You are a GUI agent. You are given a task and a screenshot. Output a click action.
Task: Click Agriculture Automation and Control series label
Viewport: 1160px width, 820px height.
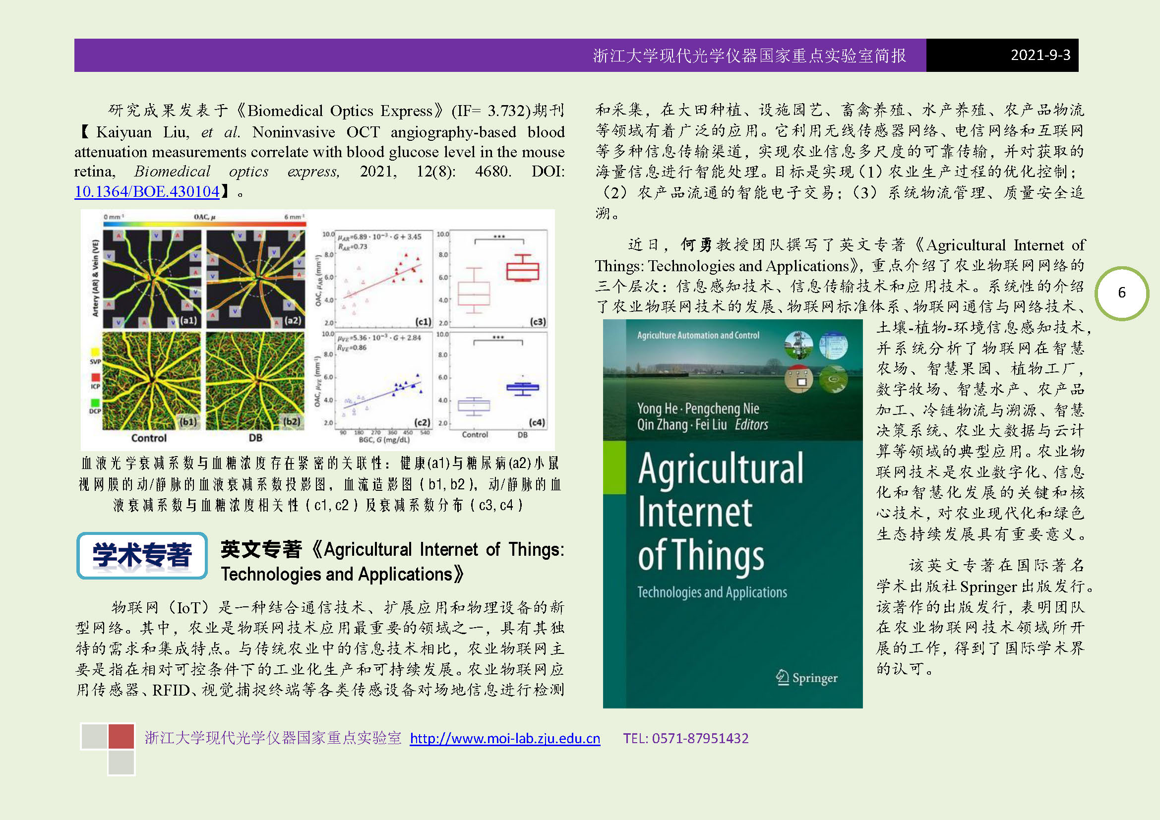point(698,335)
